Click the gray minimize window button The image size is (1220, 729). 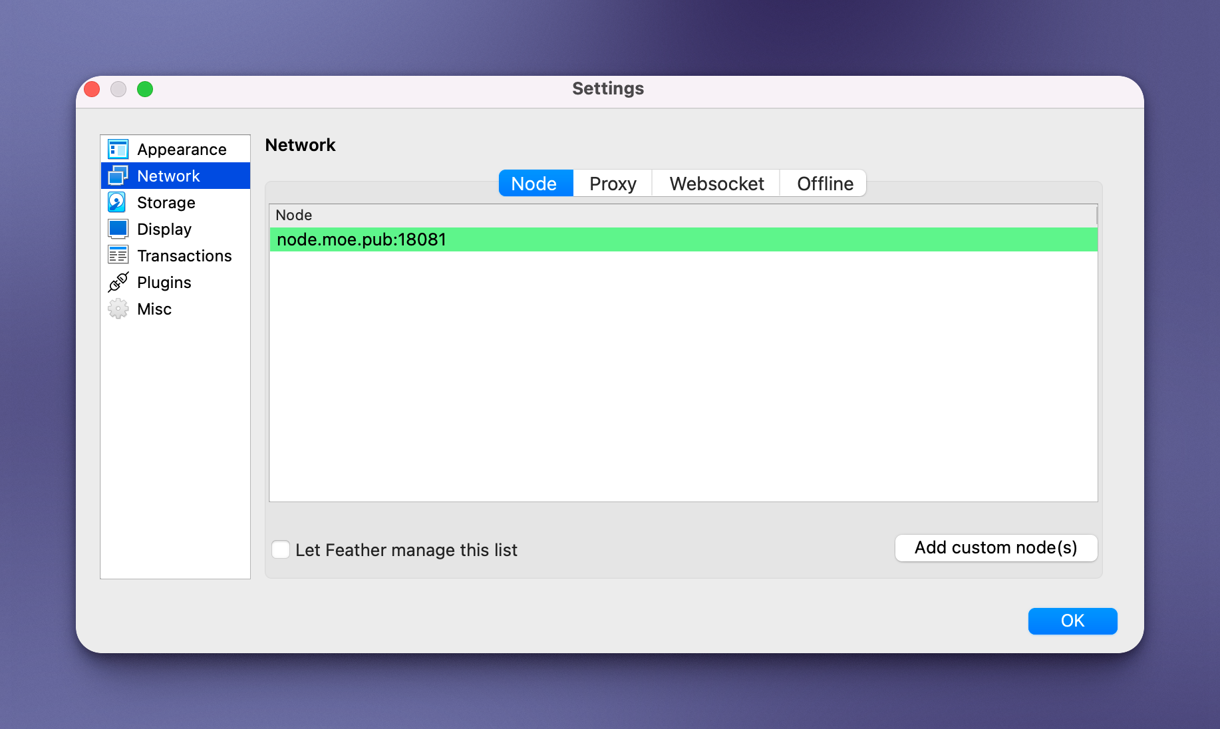pyautogui.click(x=118, y=89)
